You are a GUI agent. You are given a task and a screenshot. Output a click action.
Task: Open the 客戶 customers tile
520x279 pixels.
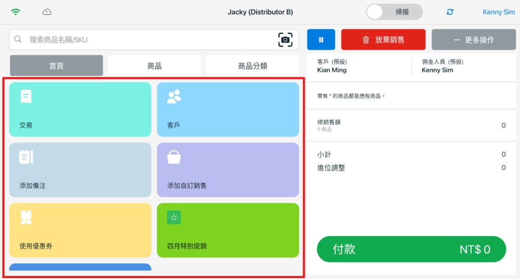[227, 109]
